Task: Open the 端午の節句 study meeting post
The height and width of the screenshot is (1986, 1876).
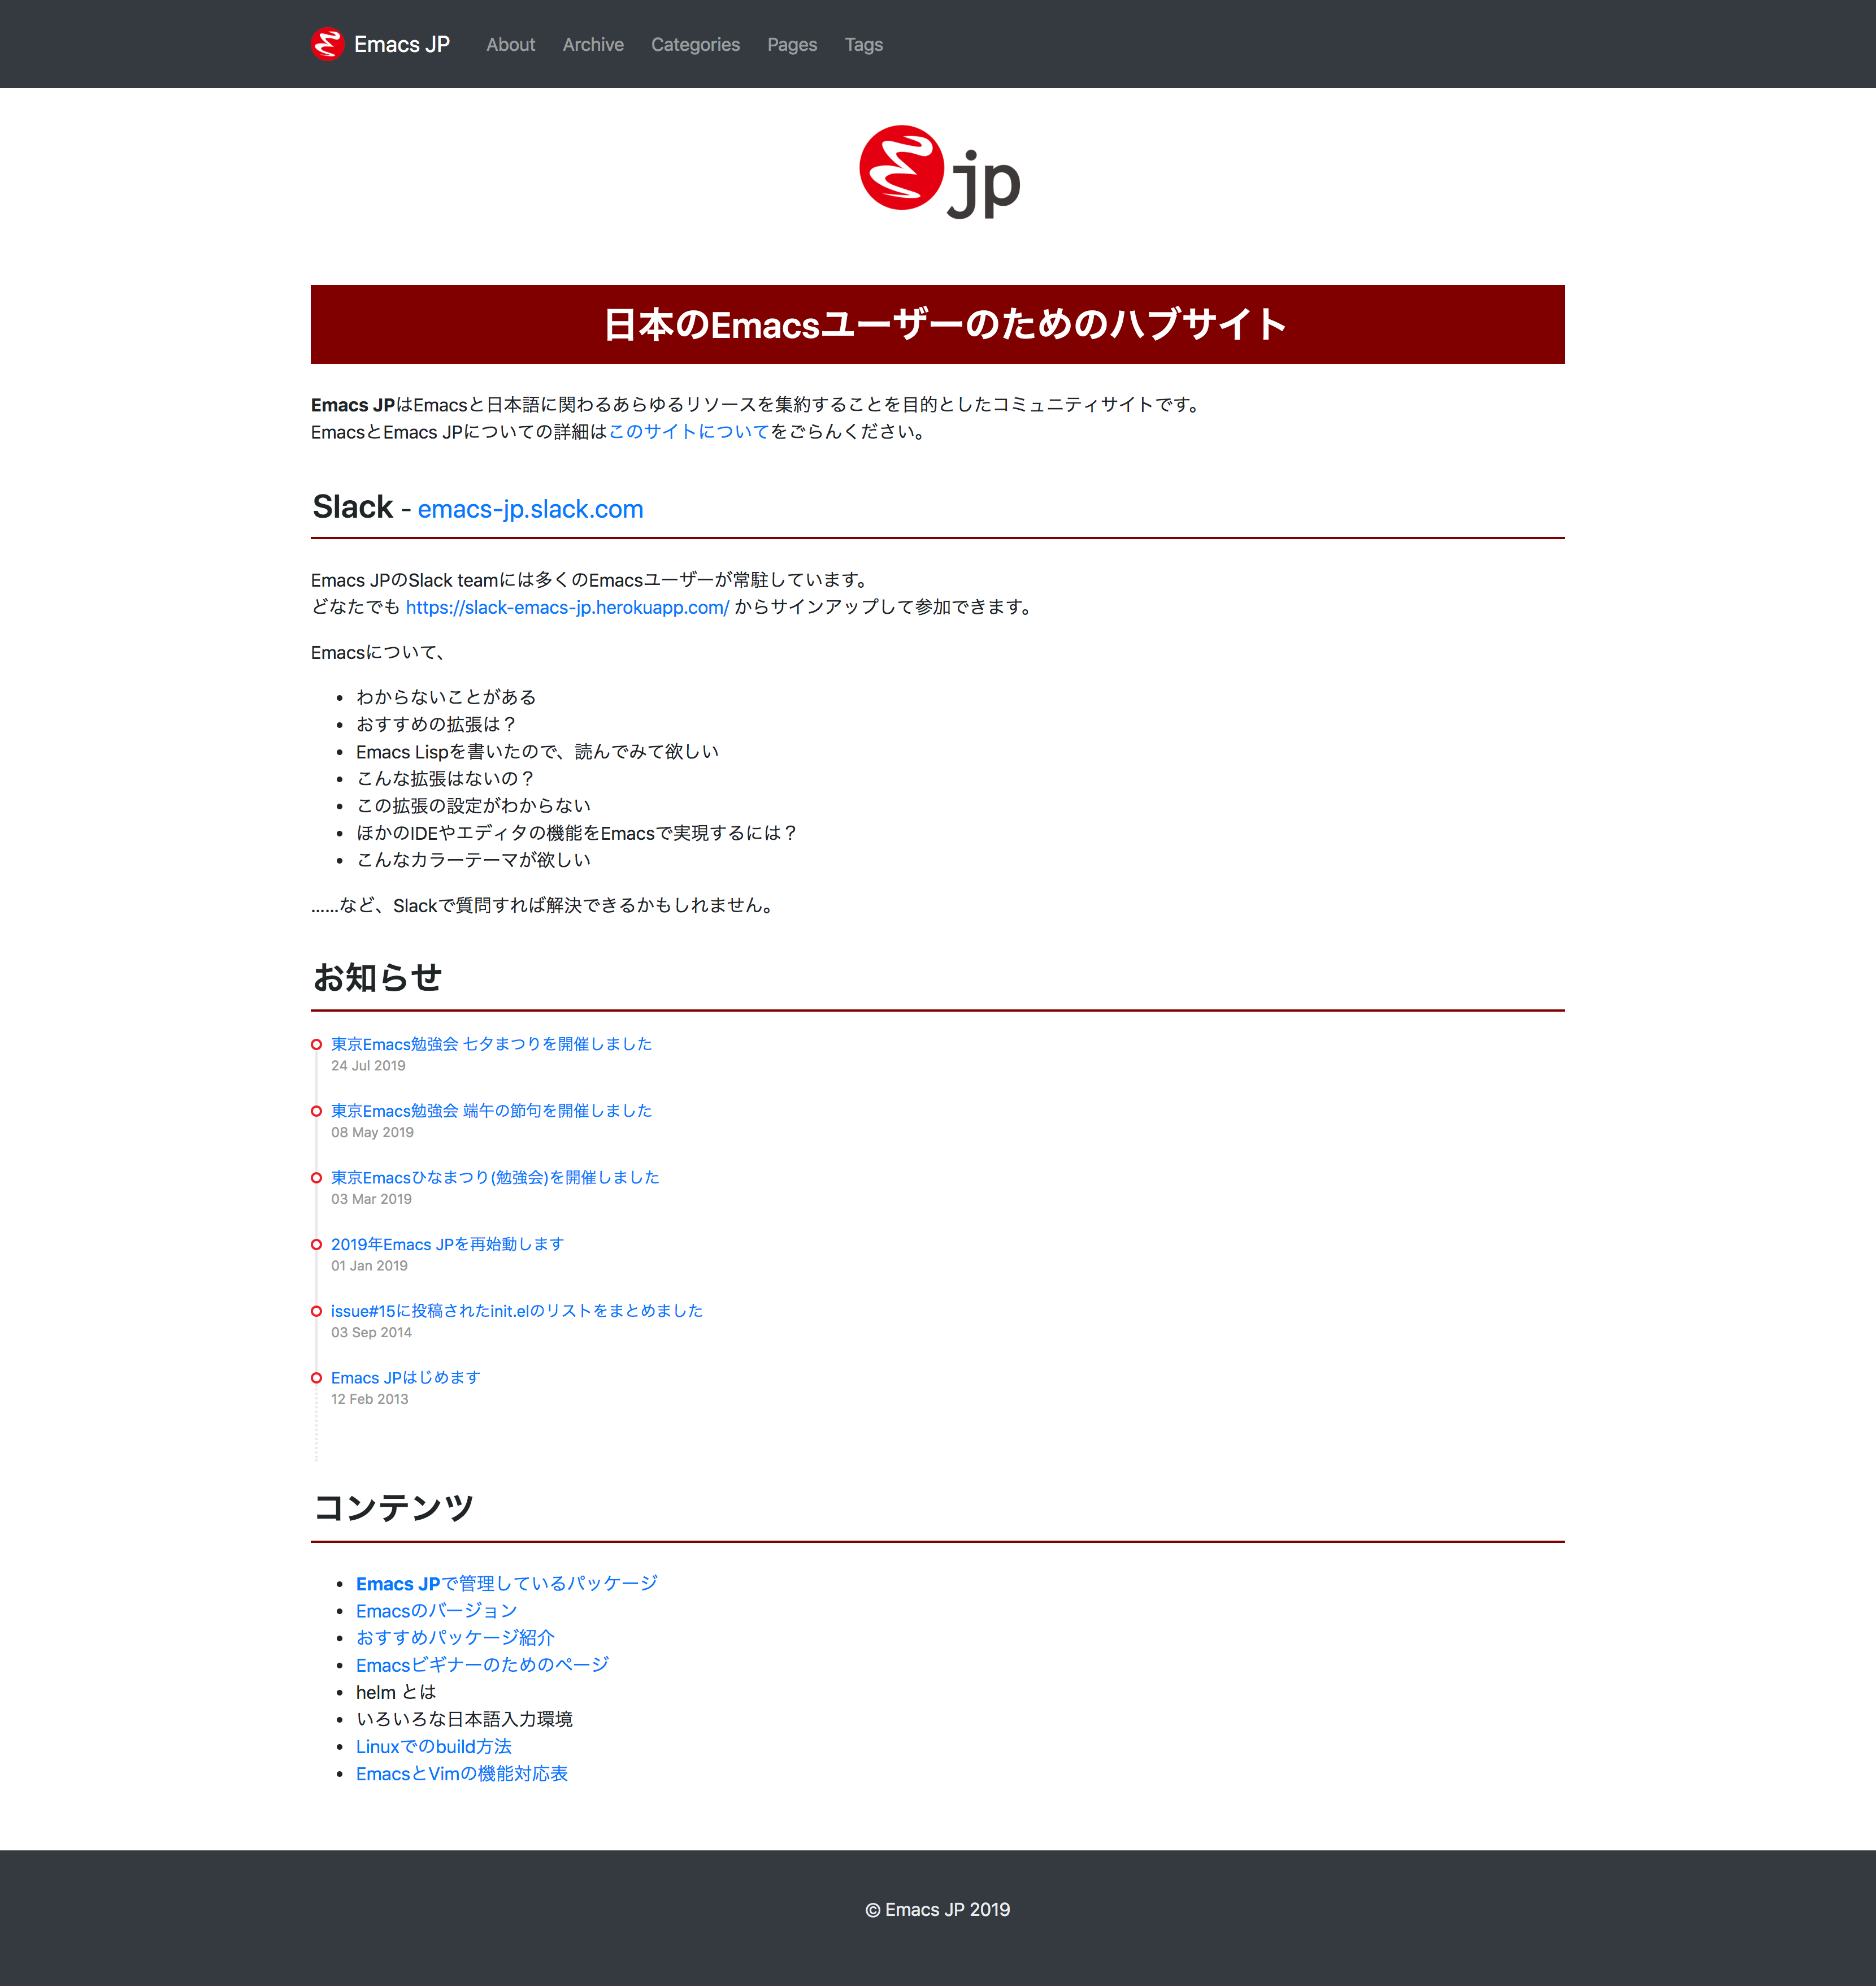Action: (491, 1111)
